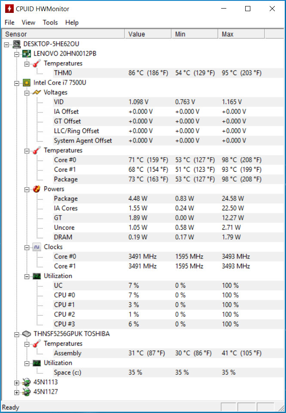
Task: Expand the 45N1113 battery node
Action: tap(17, 383)
